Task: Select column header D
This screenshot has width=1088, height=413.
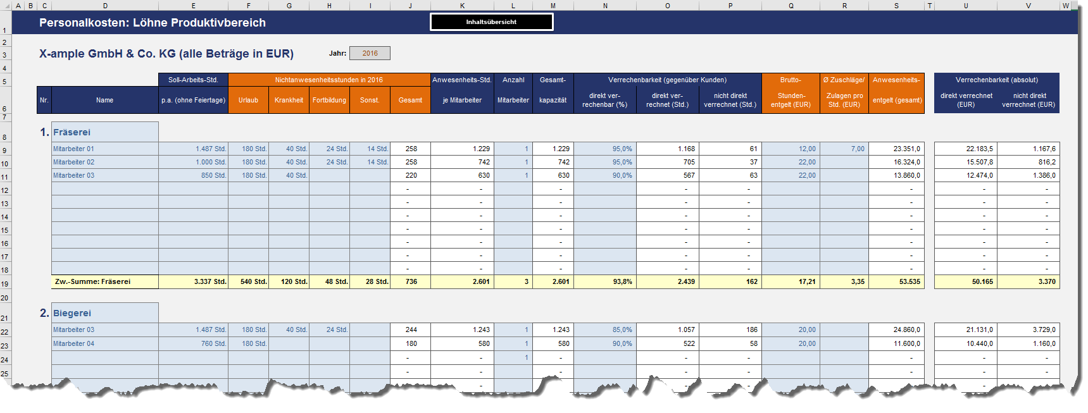Action: point(104,6)
